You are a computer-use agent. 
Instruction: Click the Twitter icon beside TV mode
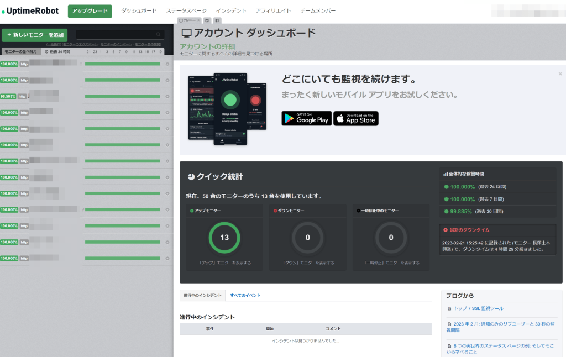pyautogui.click(x=207, y=20)
